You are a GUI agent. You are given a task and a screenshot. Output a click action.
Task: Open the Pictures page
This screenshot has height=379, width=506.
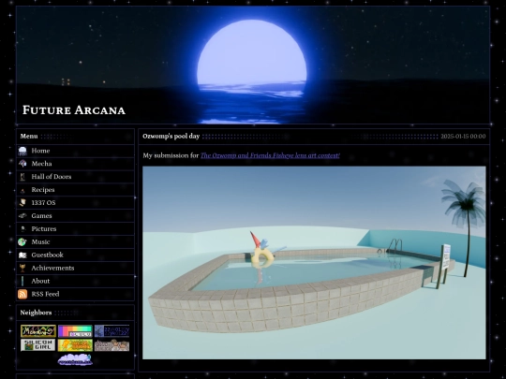pyautogui.click(x=44, y=229)
